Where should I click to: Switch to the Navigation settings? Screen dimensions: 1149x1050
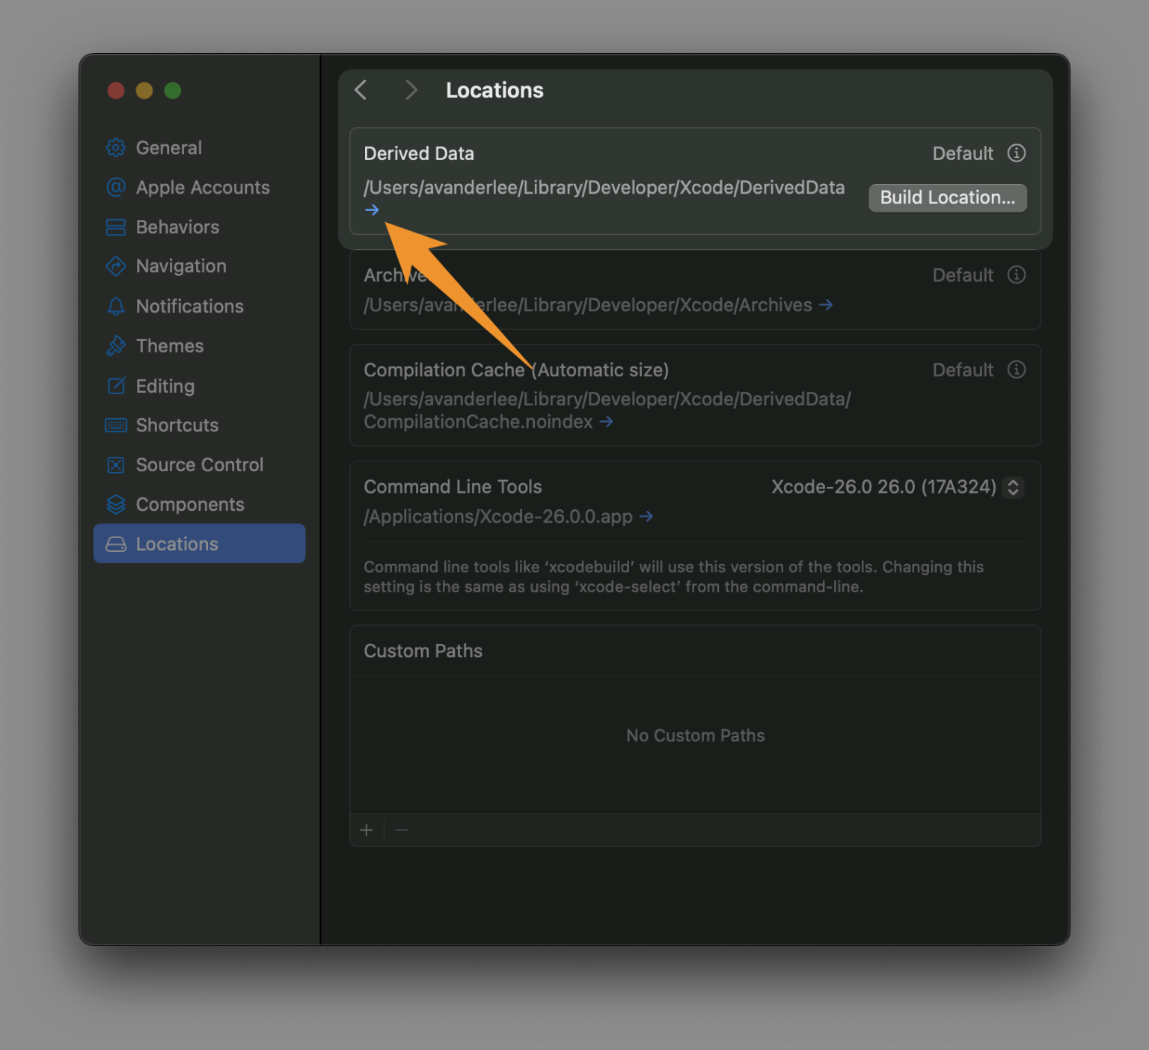coord(181,265)
